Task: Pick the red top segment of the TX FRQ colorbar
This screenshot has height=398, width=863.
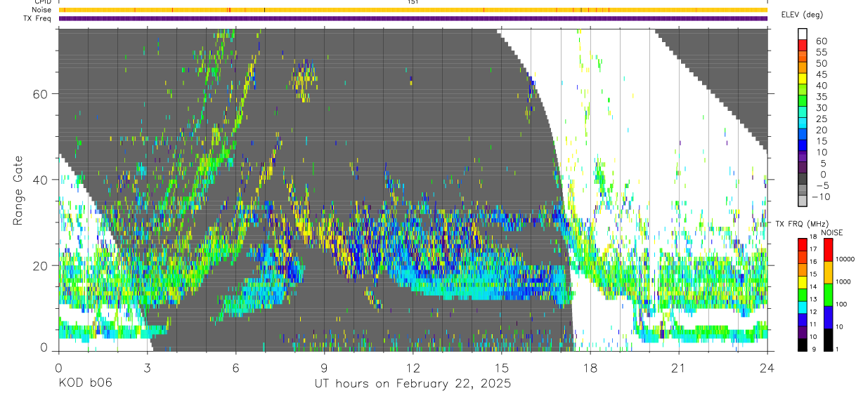Action: click(x=803, y=245)
